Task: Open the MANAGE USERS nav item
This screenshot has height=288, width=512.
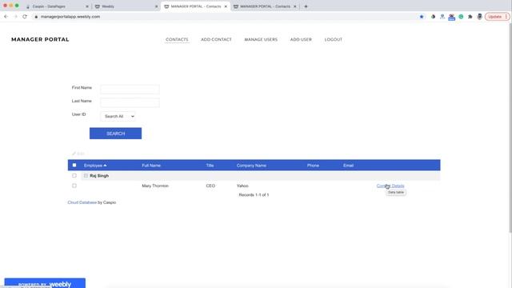Action: [x=261, y=39]
